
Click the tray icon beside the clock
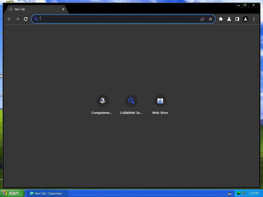pos(244,193)
